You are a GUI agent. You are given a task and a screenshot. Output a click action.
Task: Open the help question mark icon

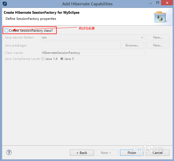[9, 152]
